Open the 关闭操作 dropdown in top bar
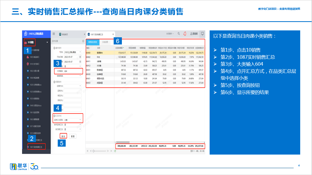Viewport: 312px width, 175px height. tap(170, 34)
